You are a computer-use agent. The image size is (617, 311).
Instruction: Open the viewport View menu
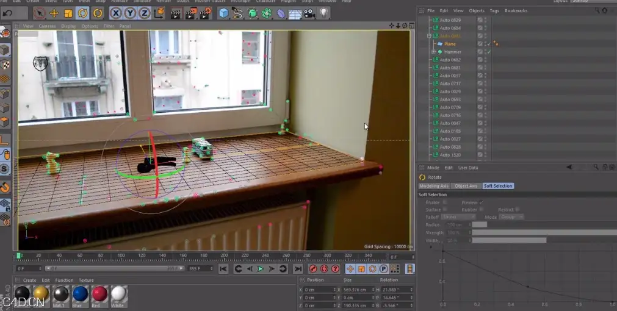click(x=28, y=26)
